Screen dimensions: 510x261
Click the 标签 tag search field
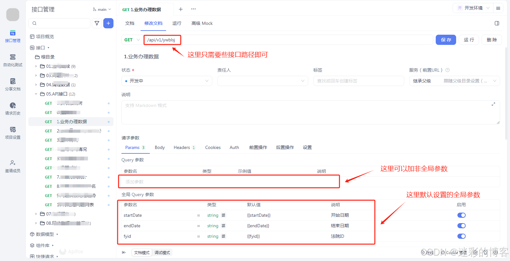[x=359, y=81]
